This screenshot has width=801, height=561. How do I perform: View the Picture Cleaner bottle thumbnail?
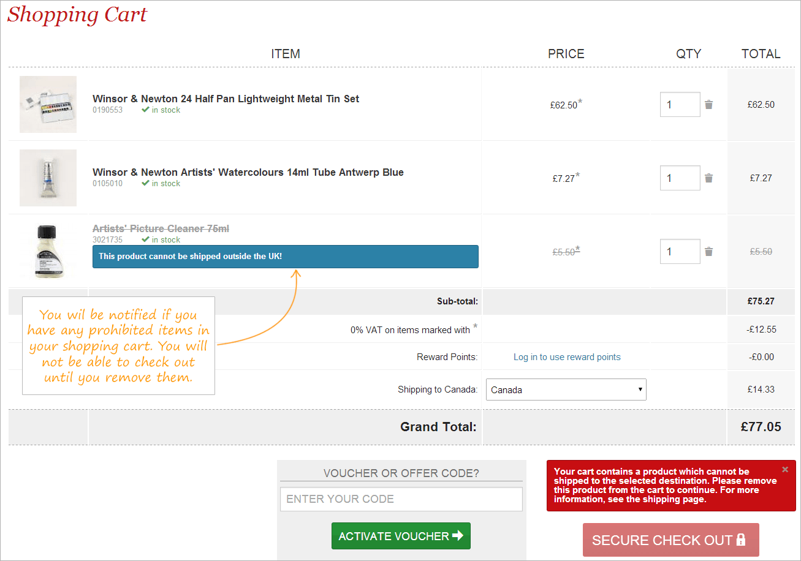coord(48,251)
